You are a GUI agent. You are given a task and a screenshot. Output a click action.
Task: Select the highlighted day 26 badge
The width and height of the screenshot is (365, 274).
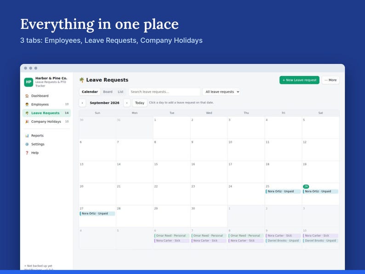coord(306,187)
